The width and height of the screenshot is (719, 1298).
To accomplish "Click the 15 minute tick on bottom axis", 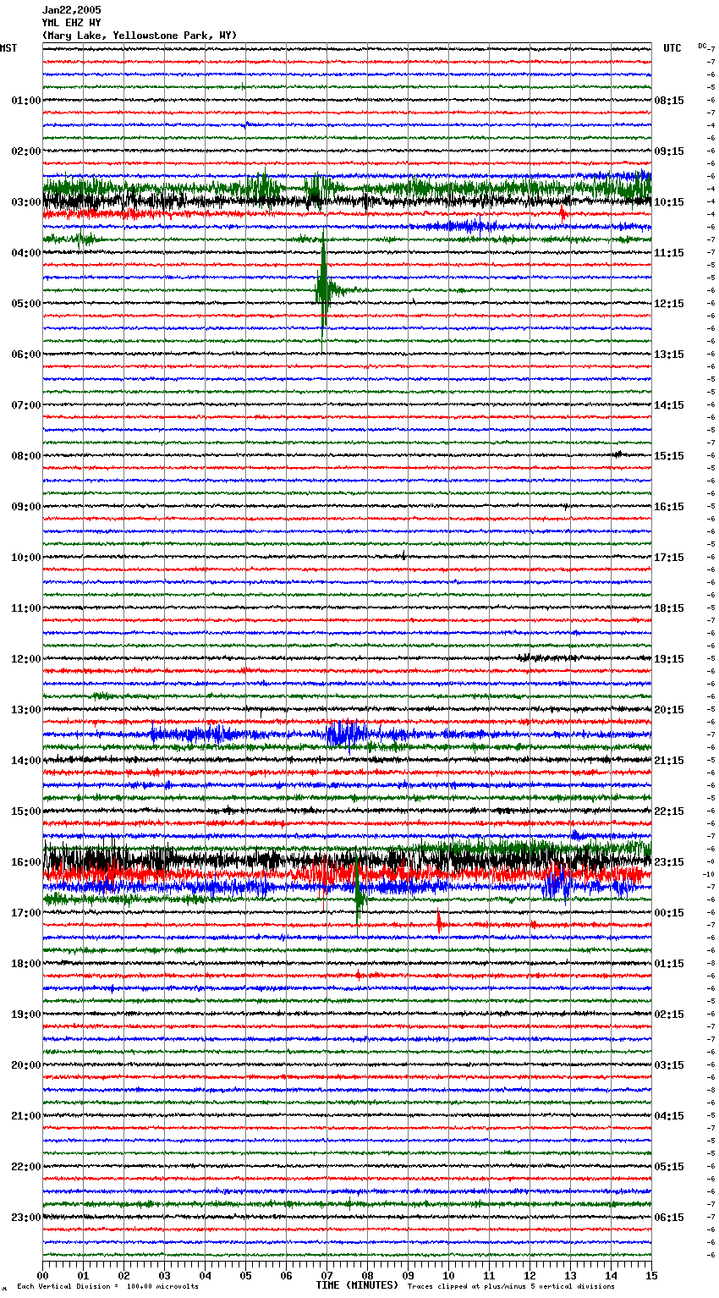I will click(650, 1275).
